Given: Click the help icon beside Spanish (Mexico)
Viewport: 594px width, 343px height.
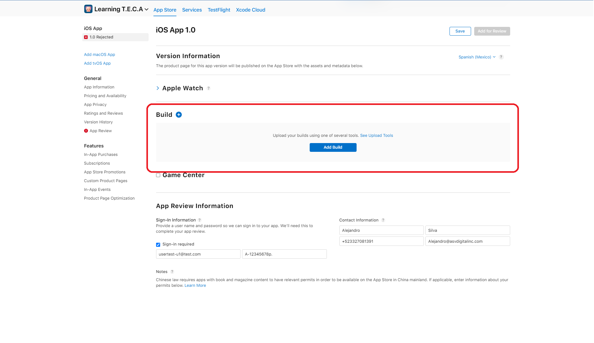Looking at the screenshot, I should tap(501, 57).
